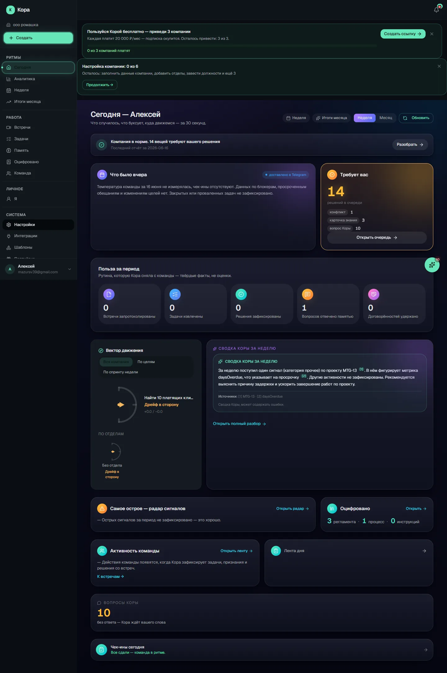Open Задачи section

tap(38, 139)
